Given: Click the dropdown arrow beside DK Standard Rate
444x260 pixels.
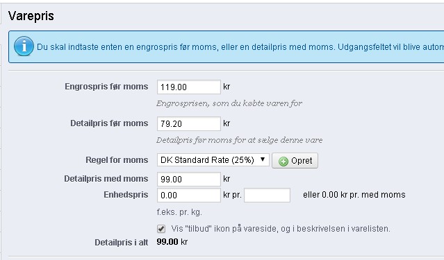Looking at the screenshot, I should [263, 159].
